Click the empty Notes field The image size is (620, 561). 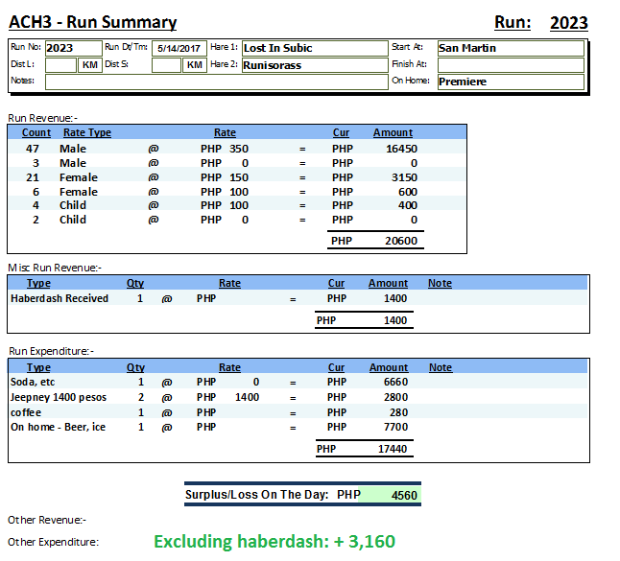click(x=216, y=82)
